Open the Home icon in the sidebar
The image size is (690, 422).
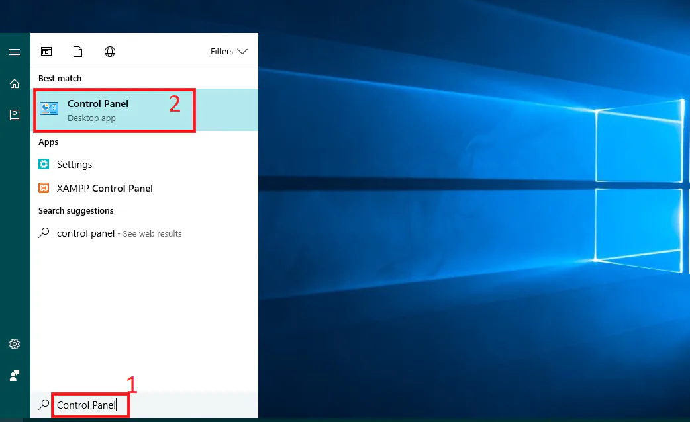[x=15, y=83]
